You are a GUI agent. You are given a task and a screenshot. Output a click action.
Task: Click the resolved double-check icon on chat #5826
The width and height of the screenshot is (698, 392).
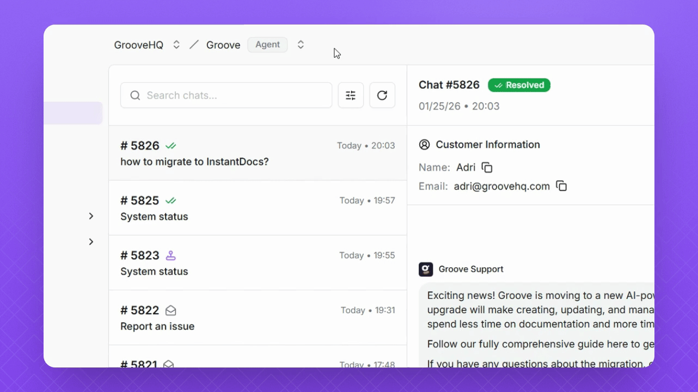[171, 146]
